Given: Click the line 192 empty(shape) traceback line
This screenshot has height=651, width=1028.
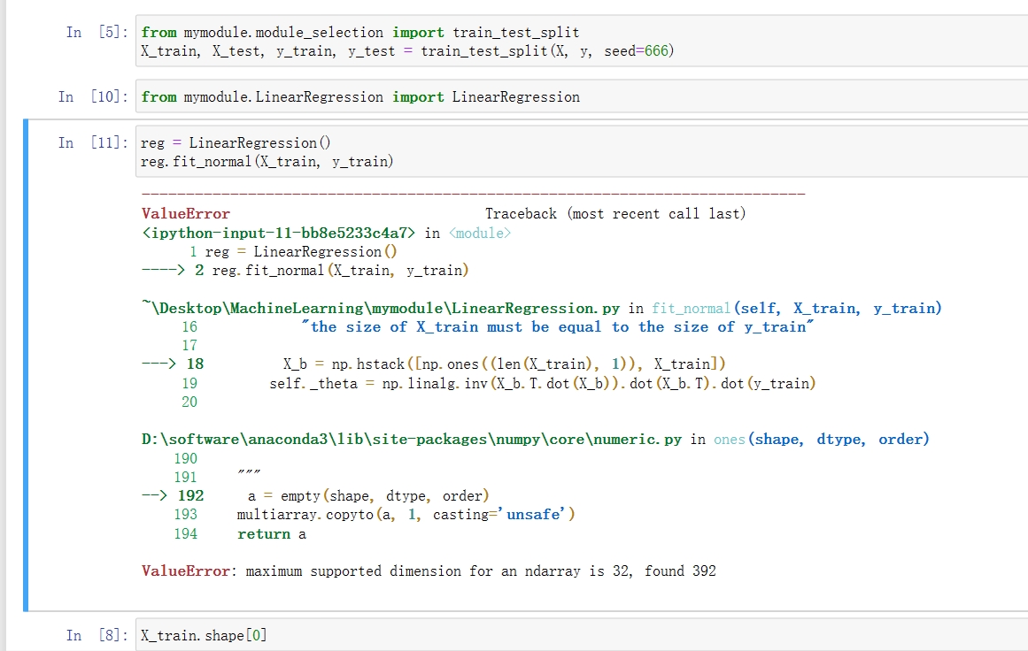Looking at the screenshot, I should pos(367,495).
